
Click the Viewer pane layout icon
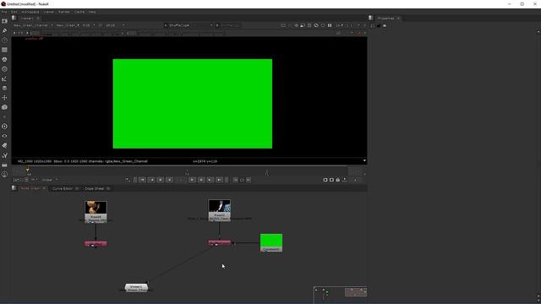(14, 18)
